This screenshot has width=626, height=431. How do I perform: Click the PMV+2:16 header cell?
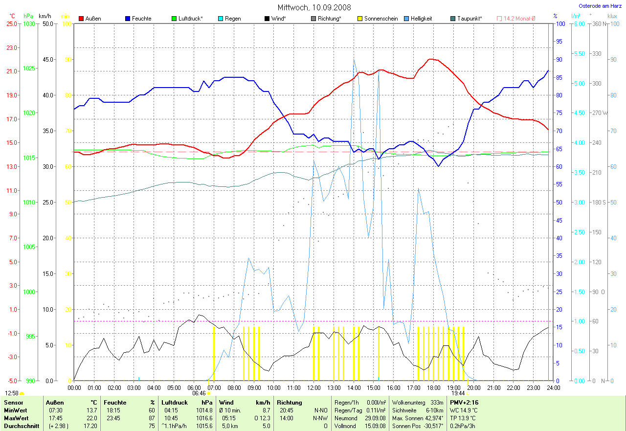[464, 402]
